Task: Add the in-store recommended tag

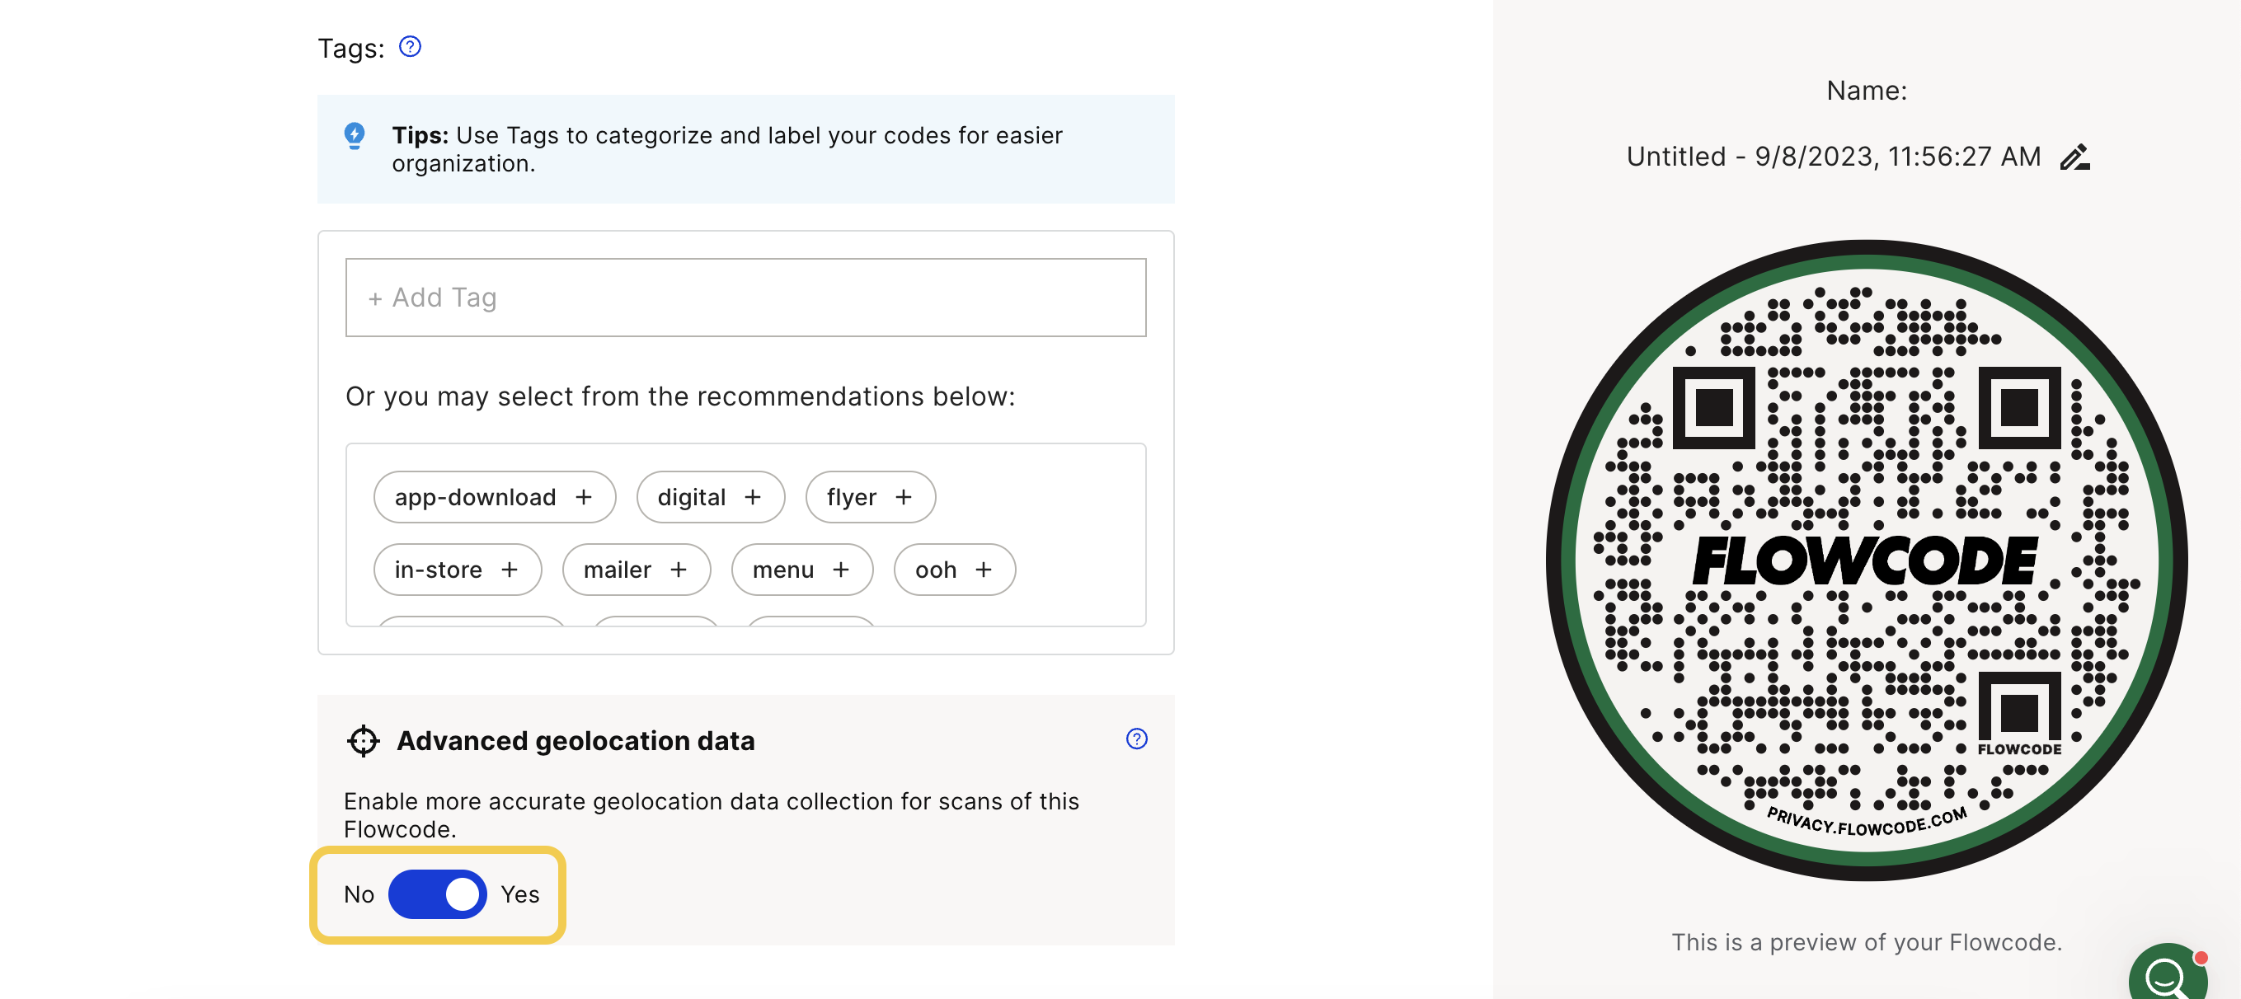Action: (458, 570)
